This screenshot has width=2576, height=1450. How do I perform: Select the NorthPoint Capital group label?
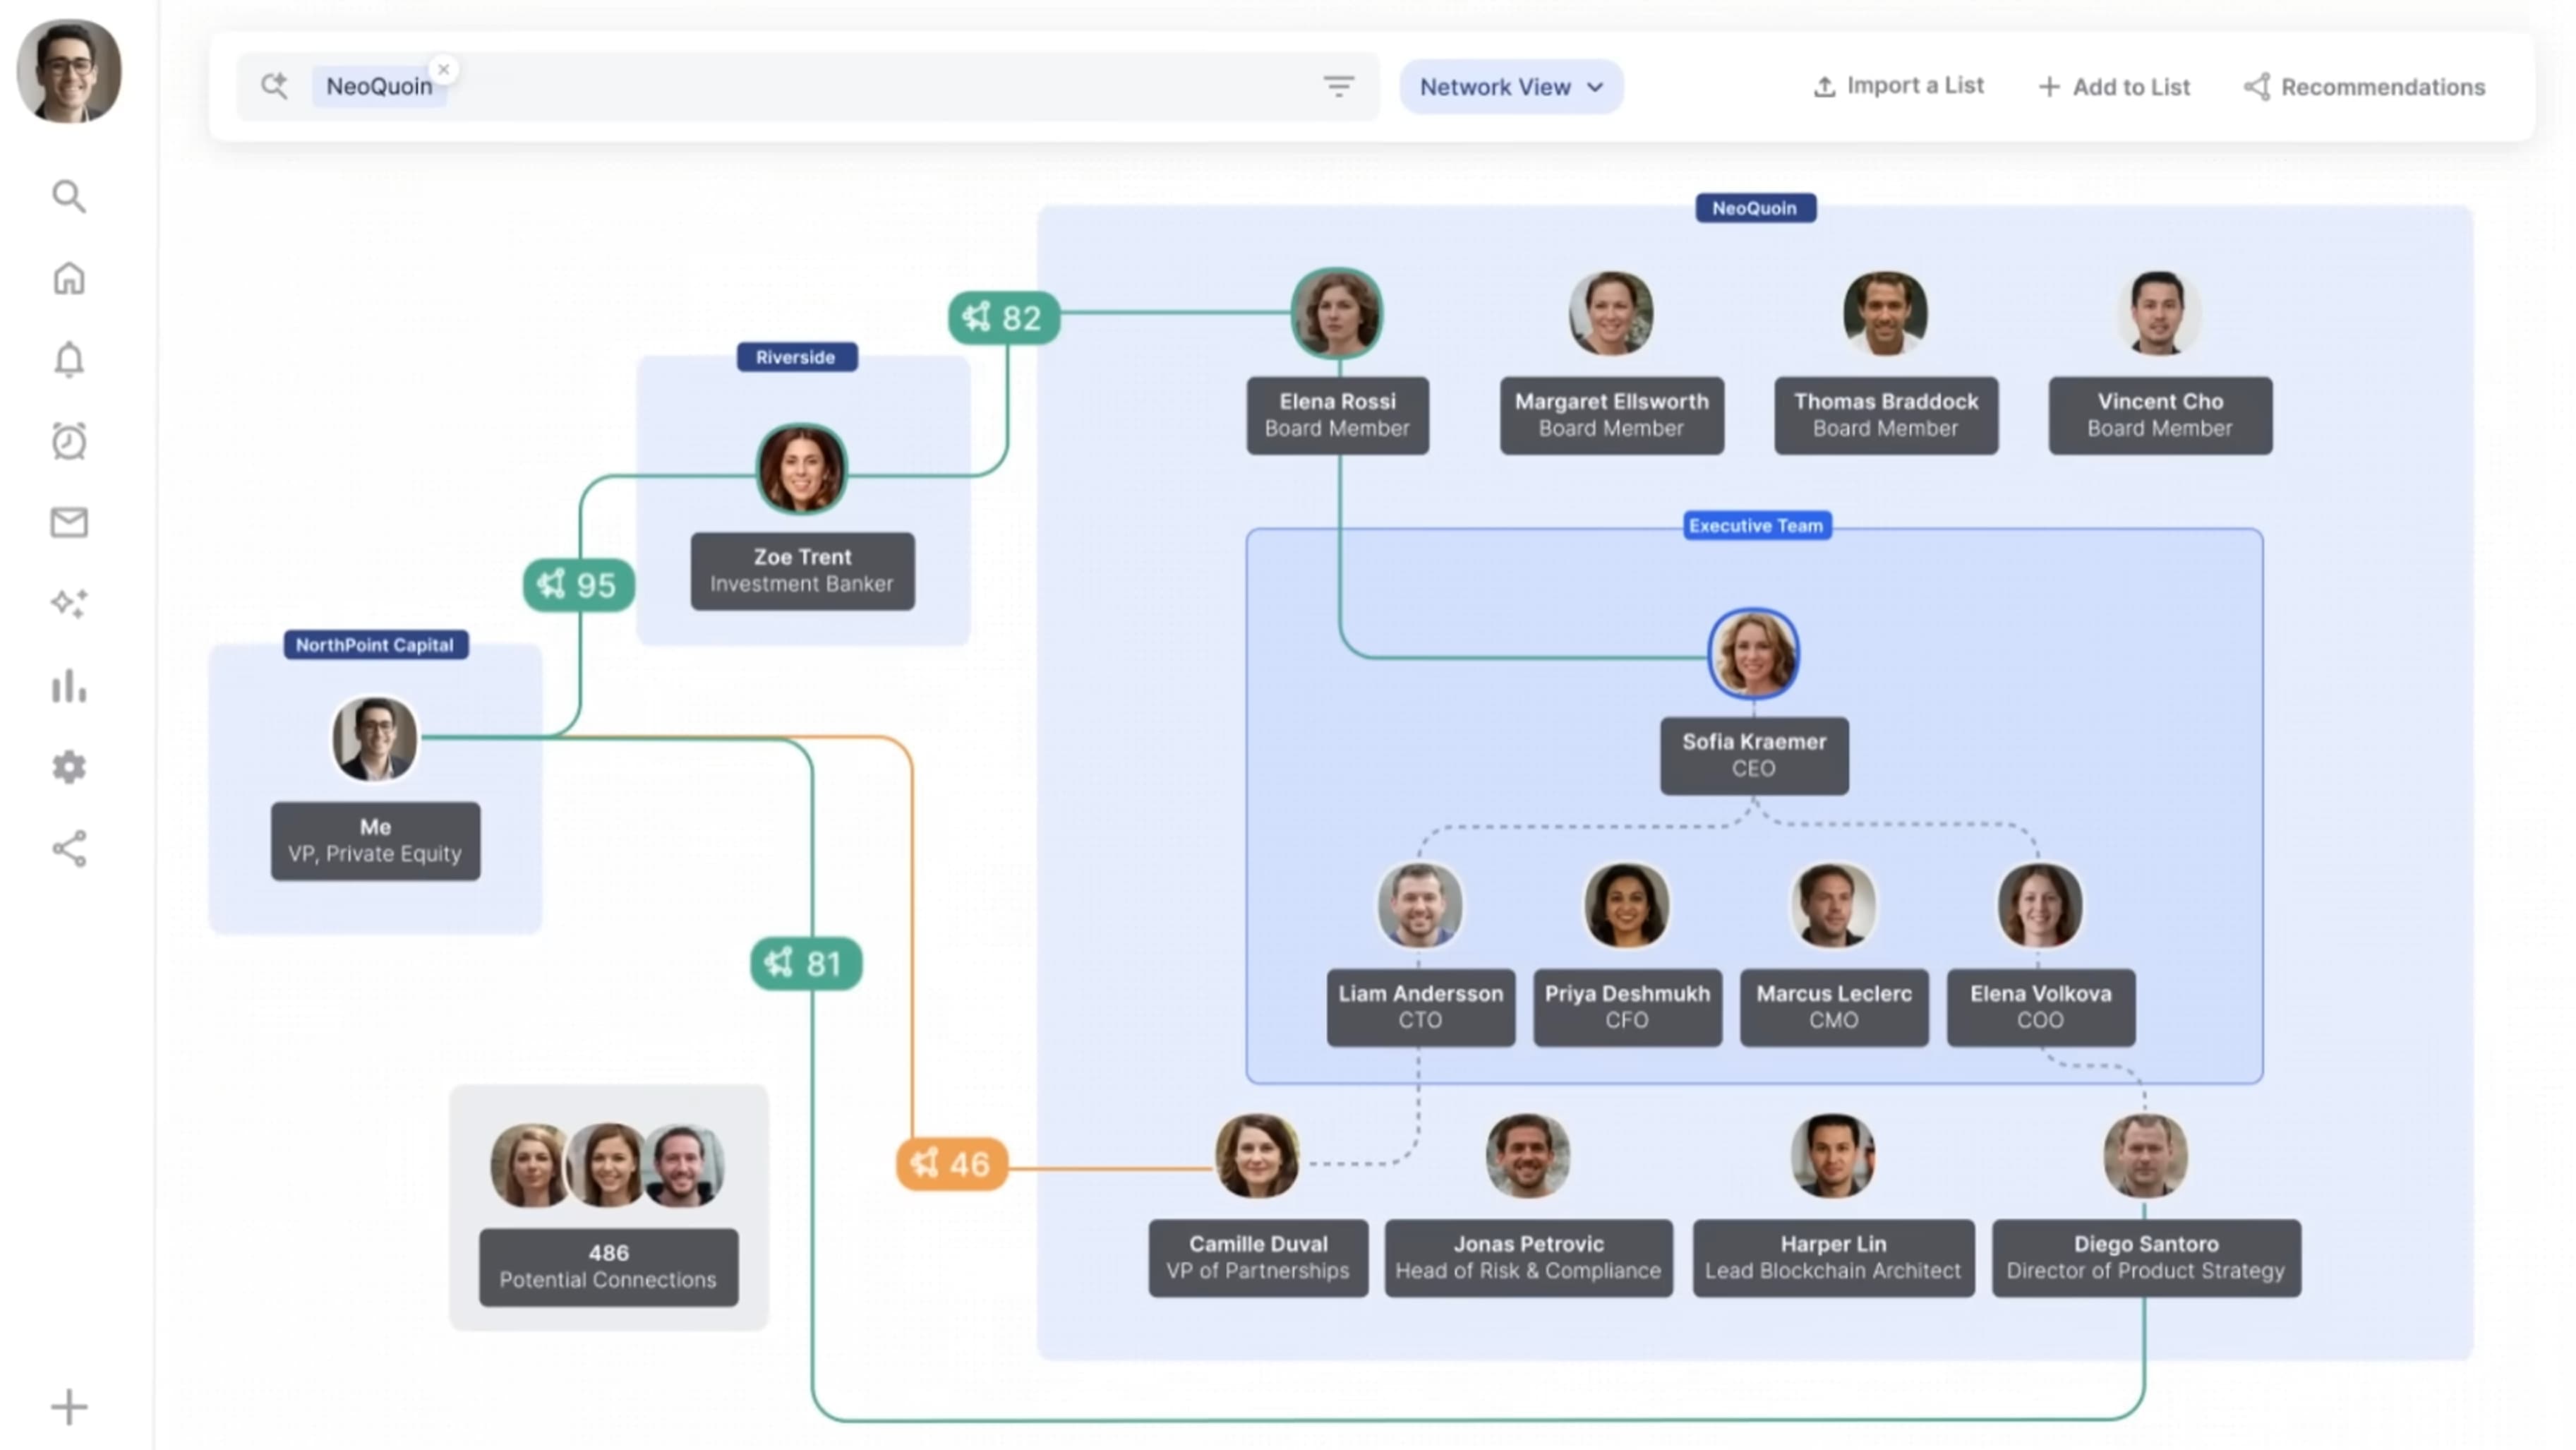375,645
